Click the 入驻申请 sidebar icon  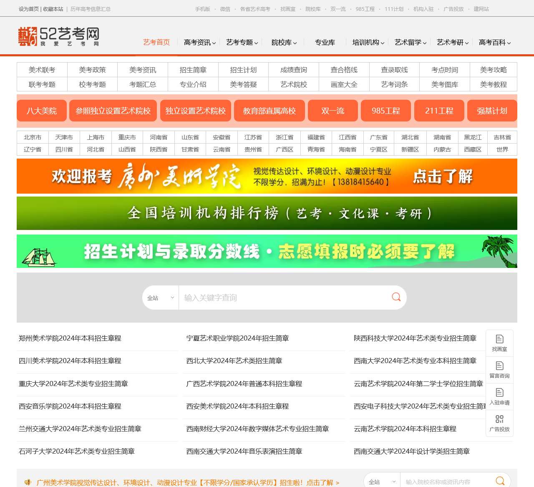pos(499,396)
